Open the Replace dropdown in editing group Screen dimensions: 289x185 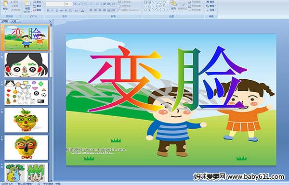click(x=211, y=6)
